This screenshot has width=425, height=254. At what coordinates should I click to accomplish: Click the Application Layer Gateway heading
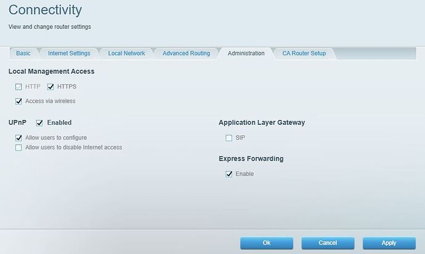coord(262,122)
